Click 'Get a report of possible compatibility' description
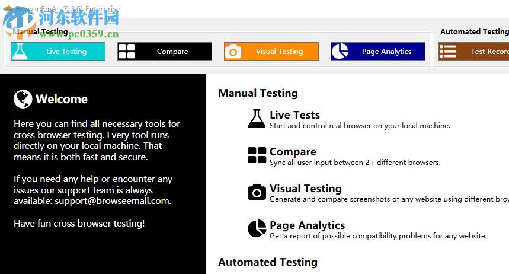This screenshot has width=509, height=274. (x=378, y=235)
